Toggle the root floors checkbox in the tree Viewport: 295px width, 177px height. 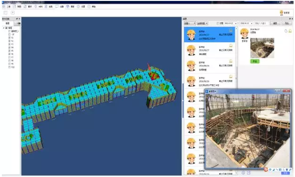coord(7,28)
